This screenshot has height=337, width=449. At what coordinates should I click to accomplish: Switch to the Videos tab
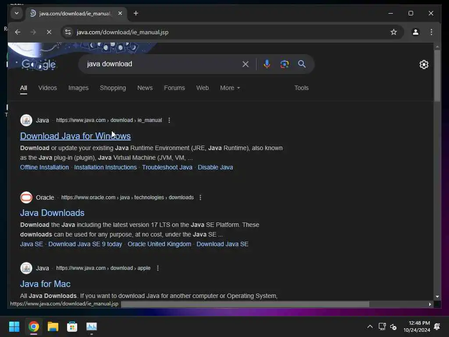(47, 88)
